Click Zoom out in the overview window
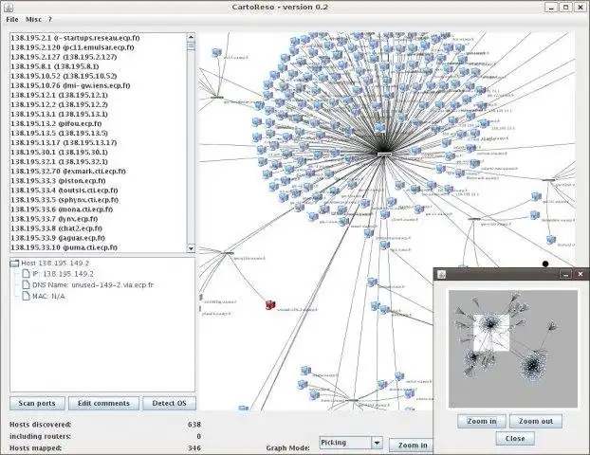 click(536, 421)
